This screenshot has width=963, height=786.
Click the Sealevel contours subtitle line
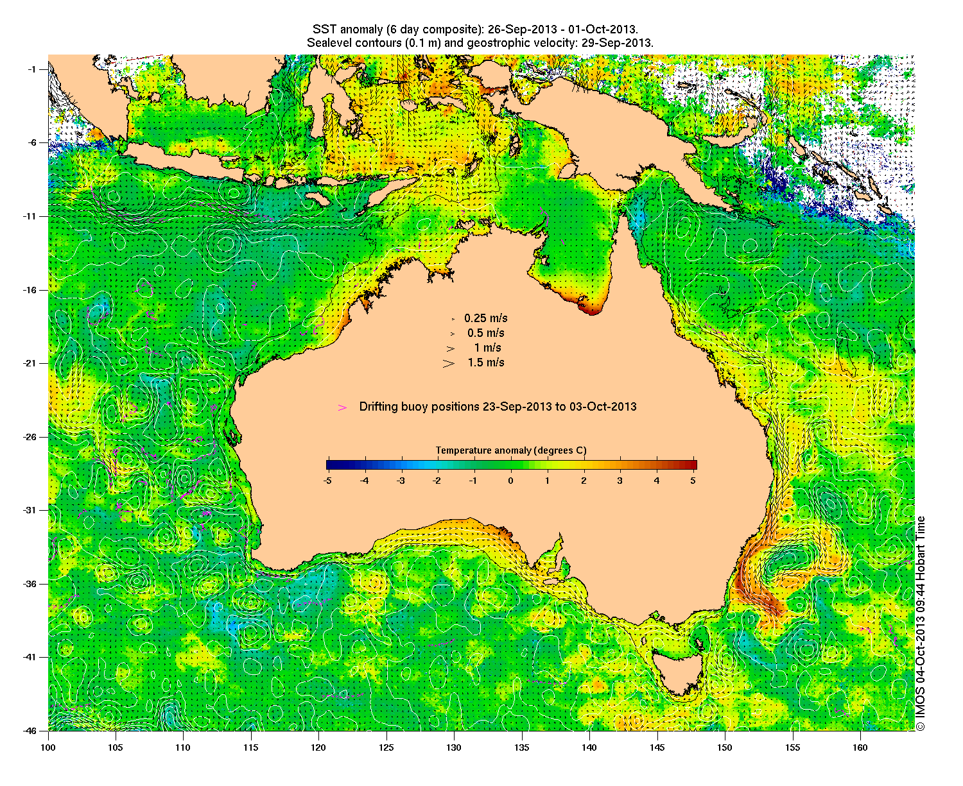click(480, 43)
